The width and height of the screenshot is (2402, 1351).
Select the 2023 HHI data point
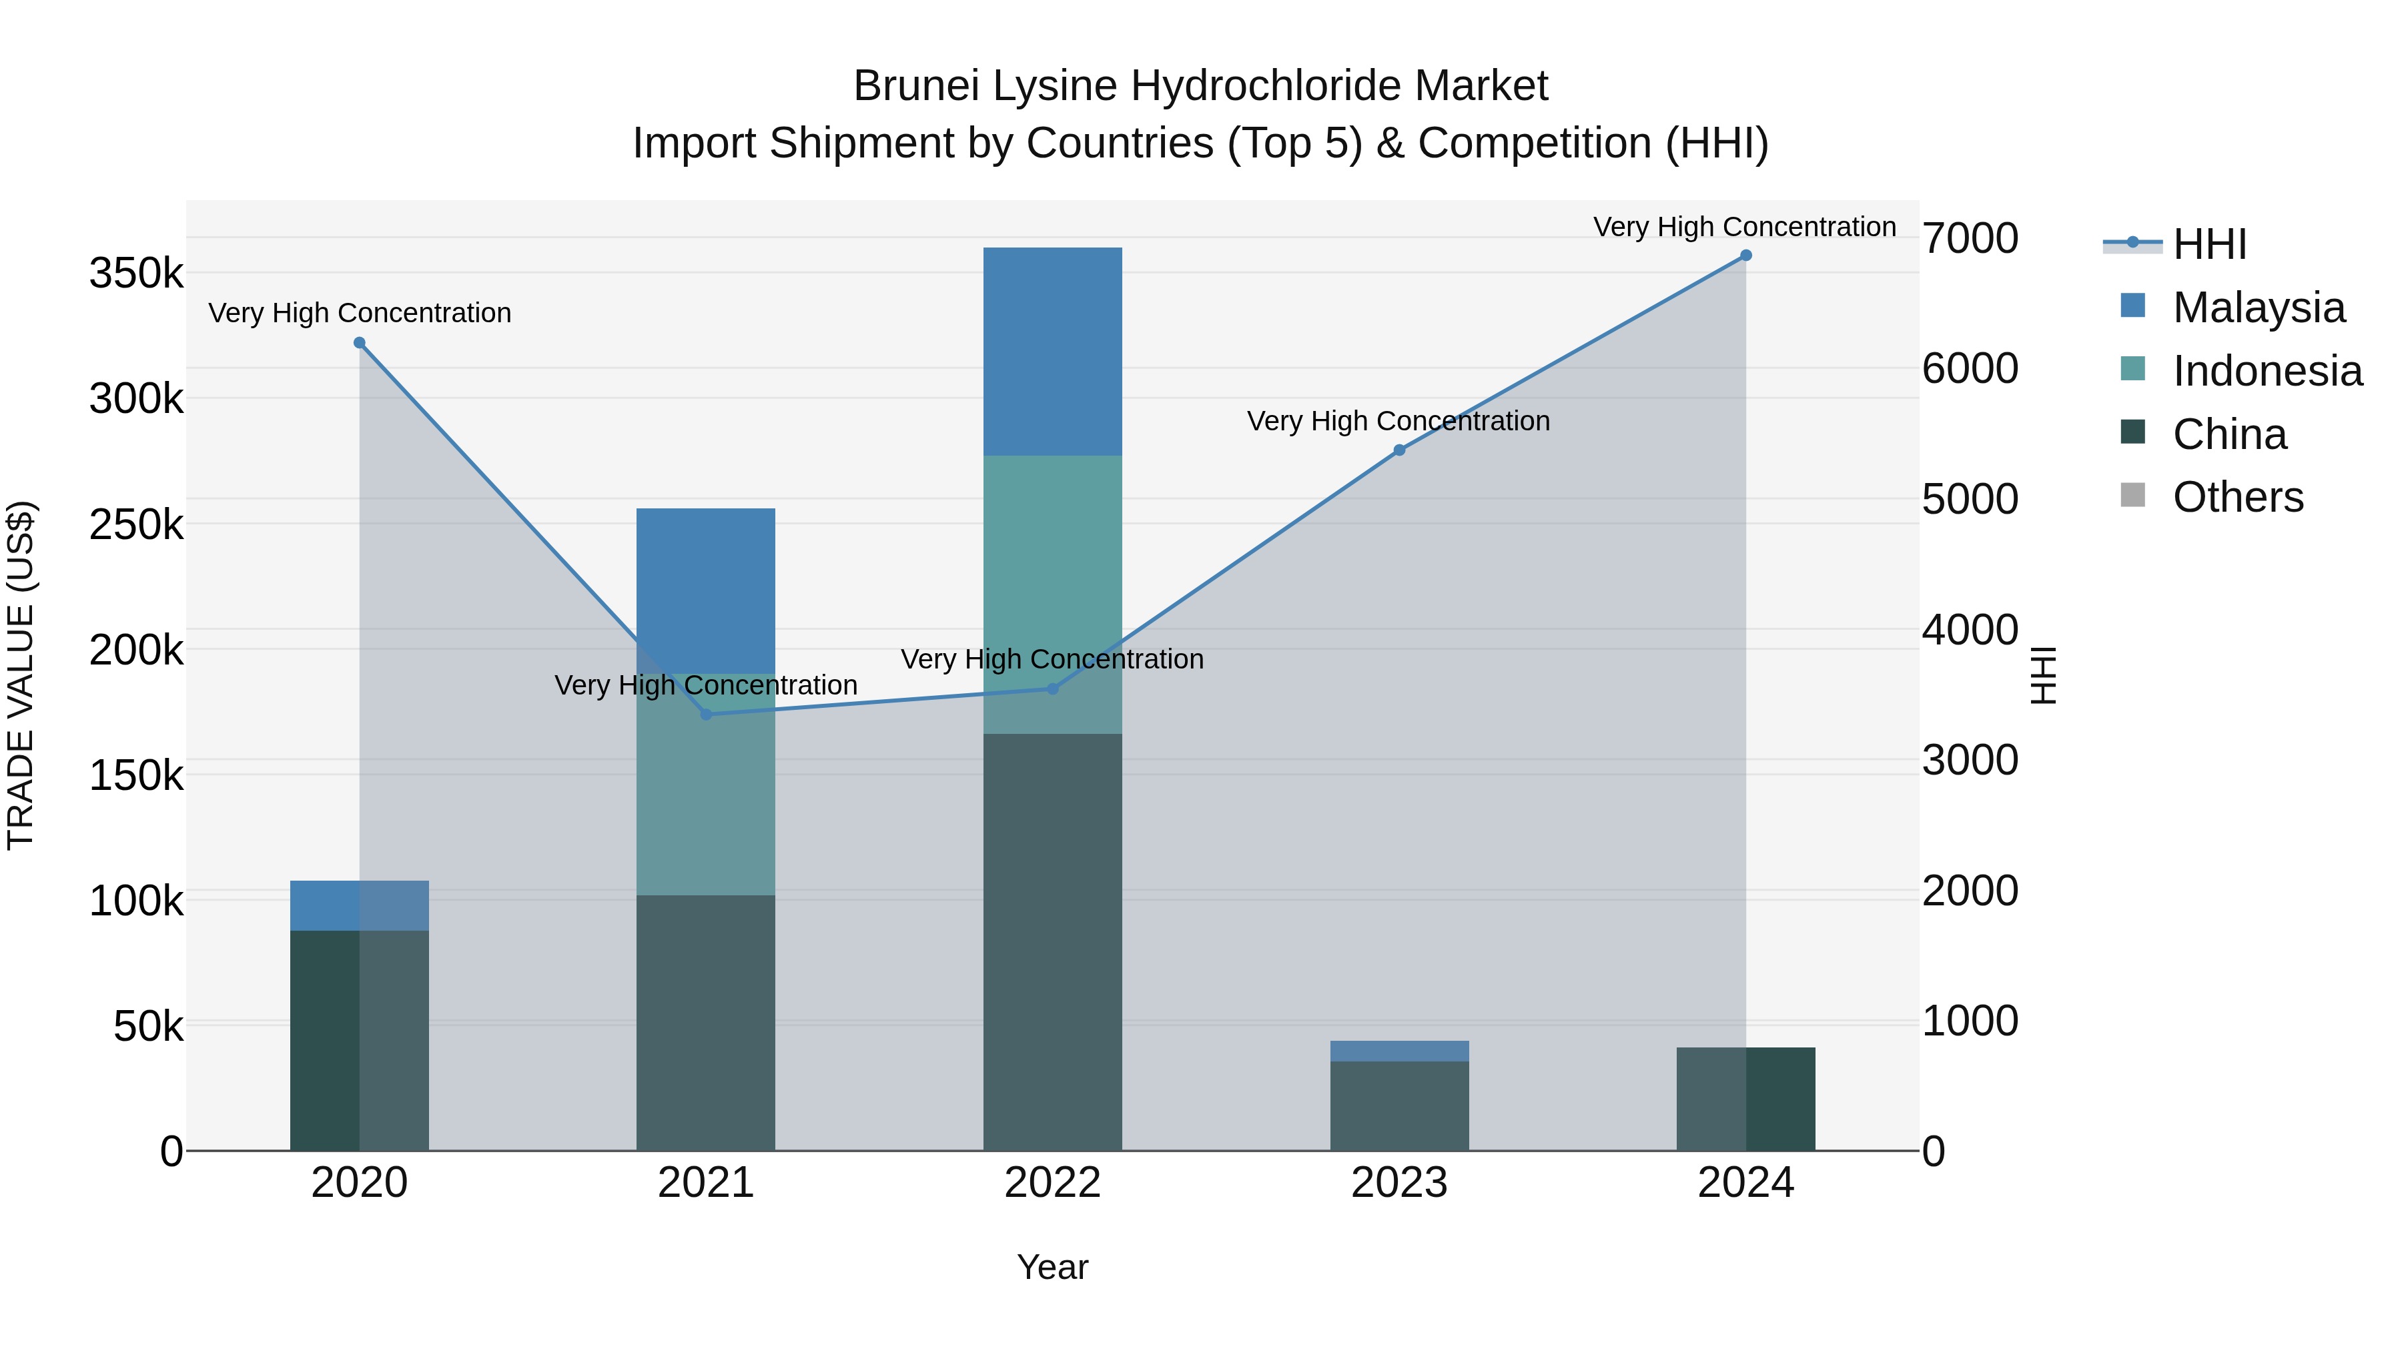point(1400,450)
